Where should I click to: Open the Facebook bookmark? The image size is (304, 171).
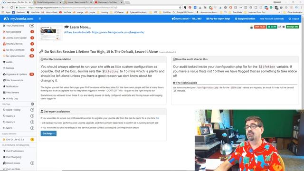pos(19,12)
